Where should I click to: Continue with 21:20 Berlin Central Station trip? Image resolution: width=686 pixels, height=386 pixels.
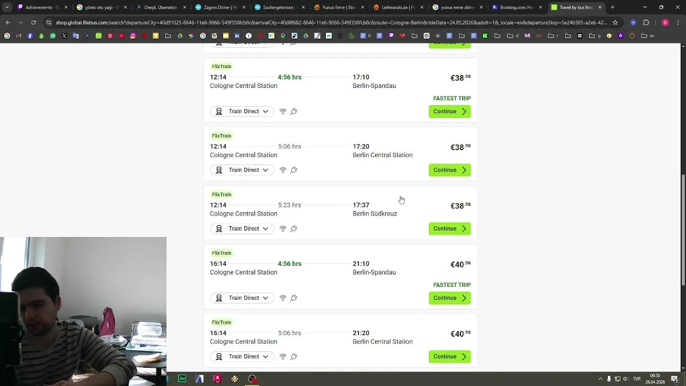coord(450,357)
